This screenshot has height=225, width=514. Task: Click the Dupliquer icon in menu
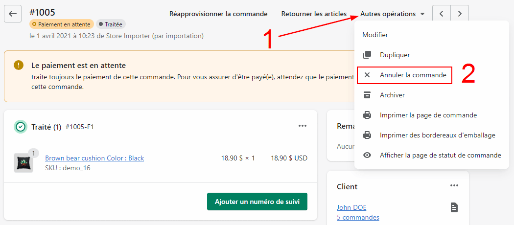click(x=367, y=55)
